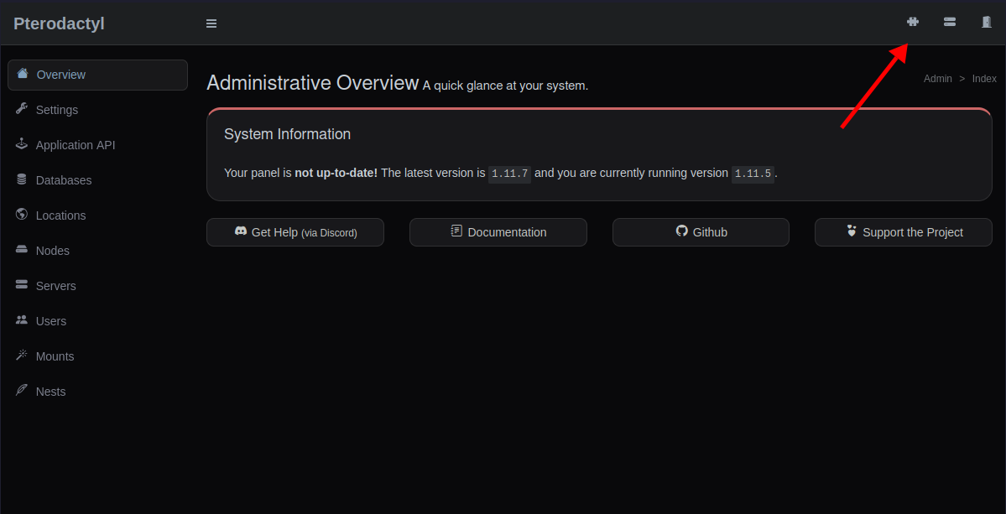
Task: Visit the Github button
Action: (x=701, y=232)
